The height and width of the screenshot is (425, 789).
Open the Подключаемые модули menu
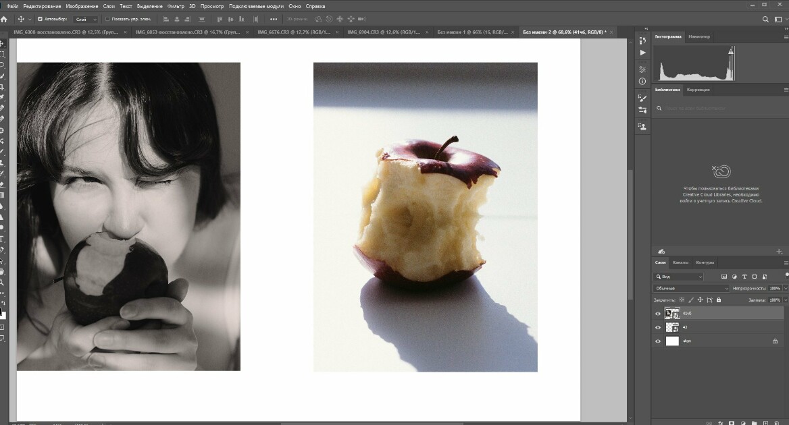pos(256,6)
